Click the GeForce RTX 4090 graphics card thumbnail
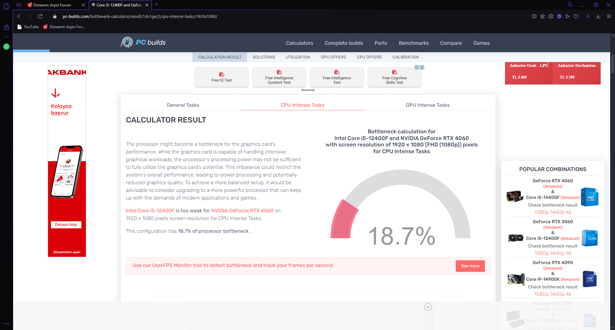The width and height of the screenshot is (615, 330). [x=516, y=279]
